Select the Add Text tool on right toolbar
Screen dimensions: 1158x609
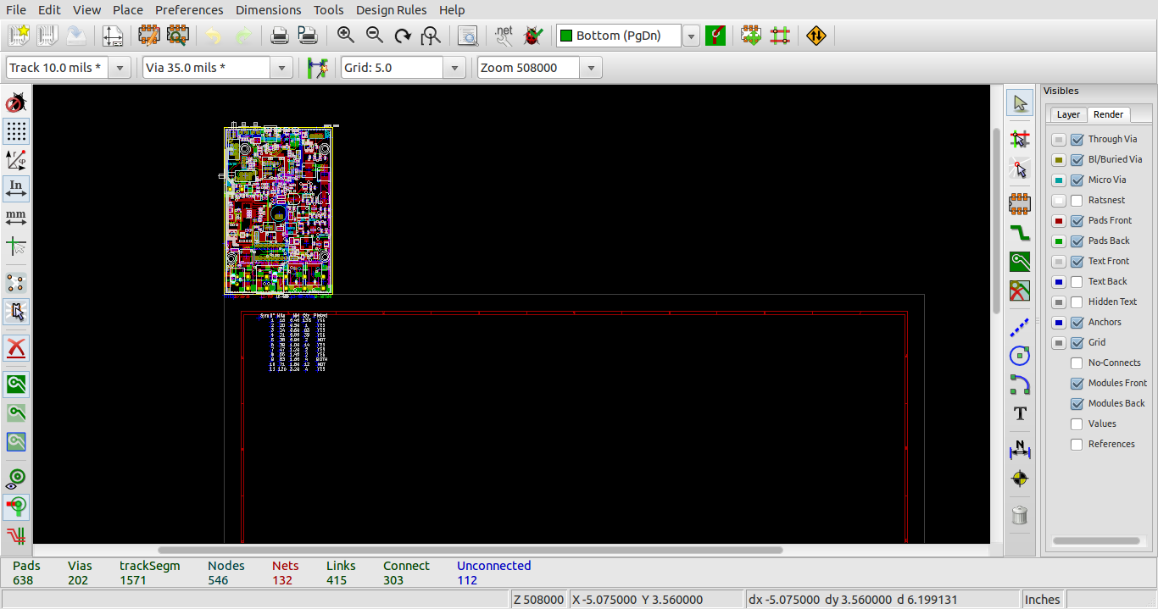(x=1020, y=414)
